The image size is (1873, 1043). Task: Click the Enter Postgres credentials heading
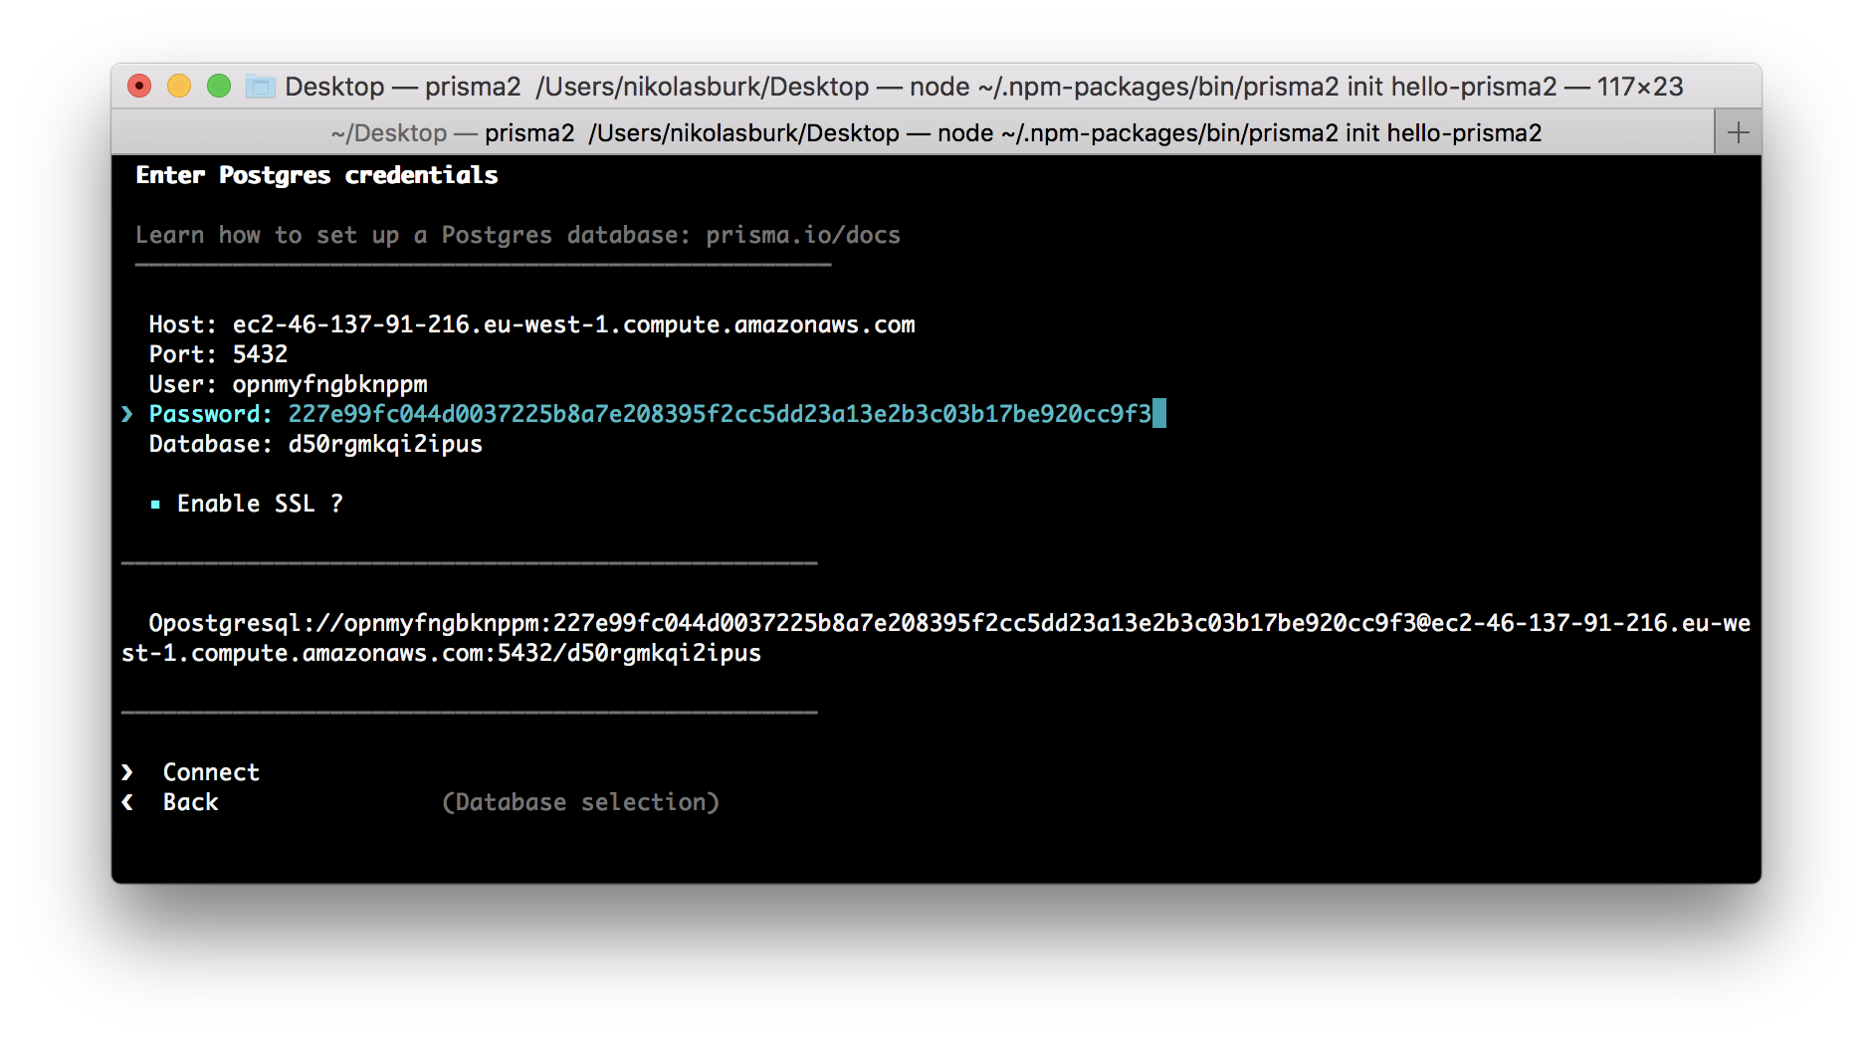click(316, 175)
